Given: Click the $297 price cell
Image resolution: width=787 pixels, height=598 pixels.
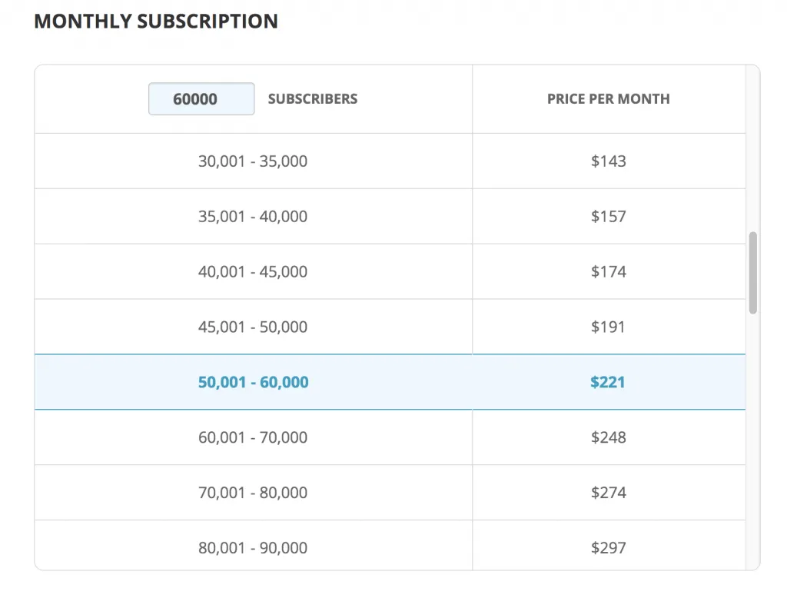Looking at the screenshot, I should pos(609,548).
